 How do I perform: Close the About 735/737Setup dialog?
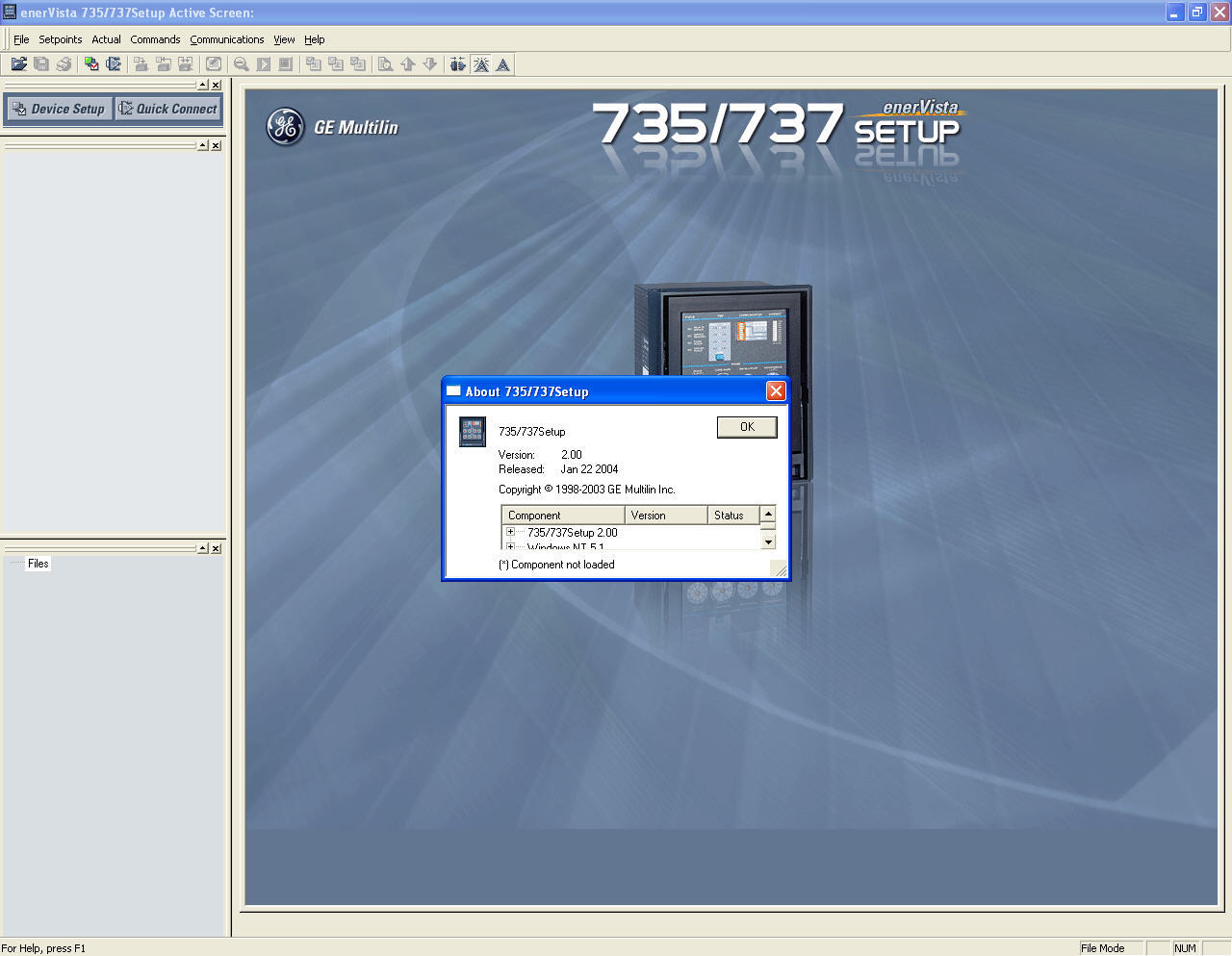point(776,390)
